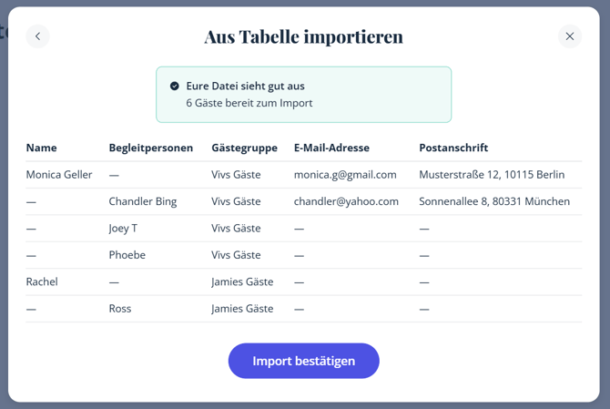Click the Rachel name cell

coord(42,281)
